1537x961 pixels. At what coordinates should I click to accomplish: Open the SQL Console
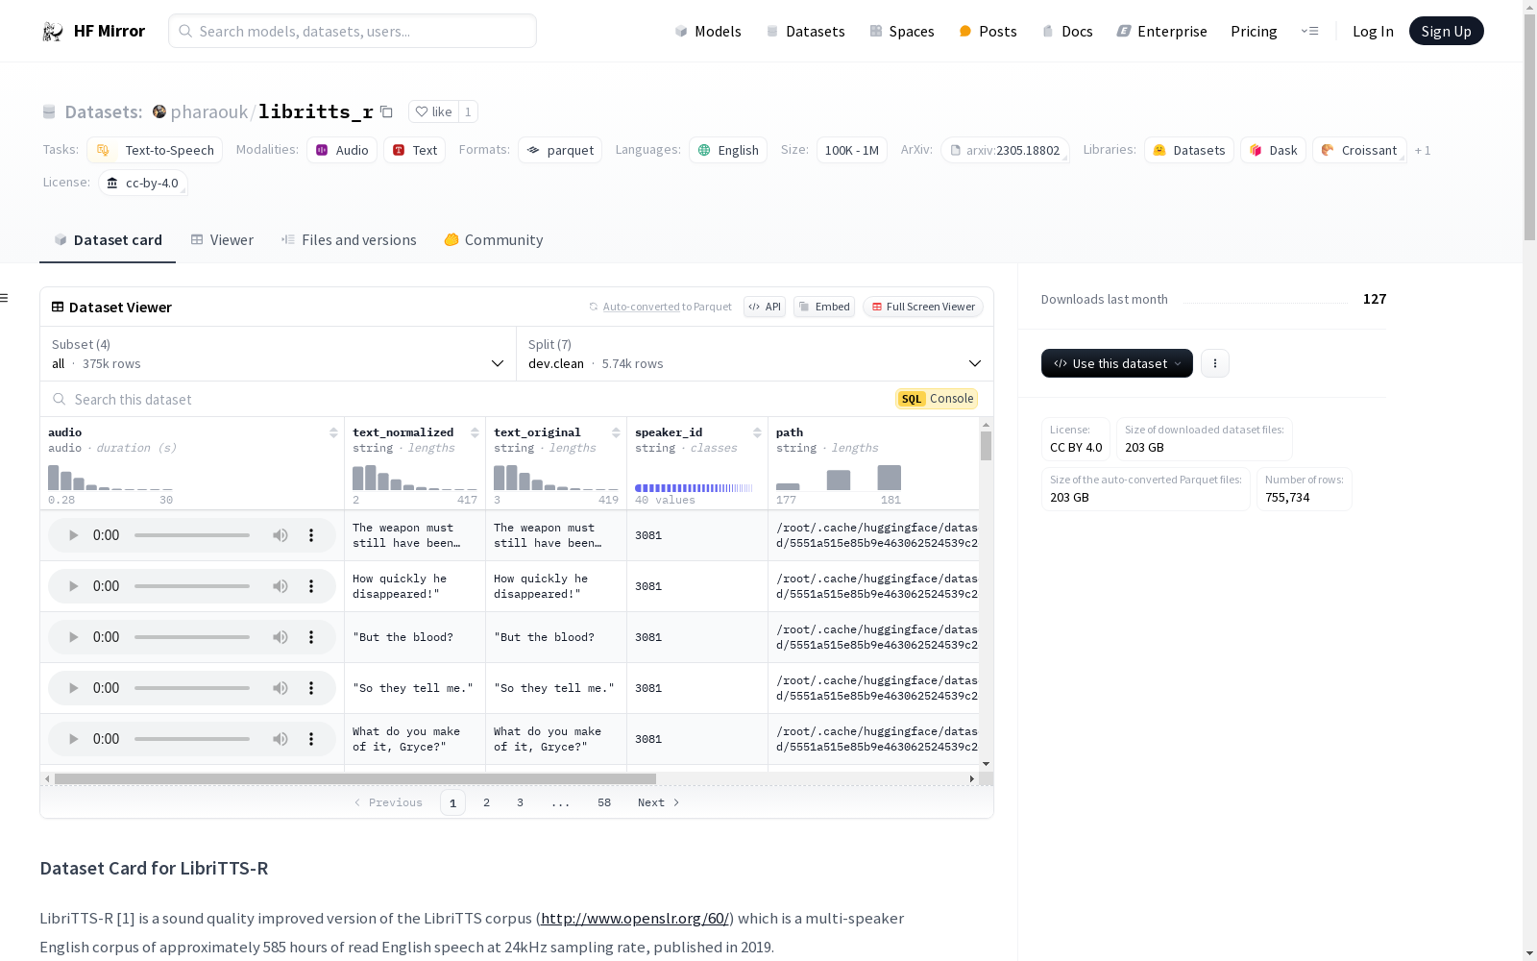(937, 399)
